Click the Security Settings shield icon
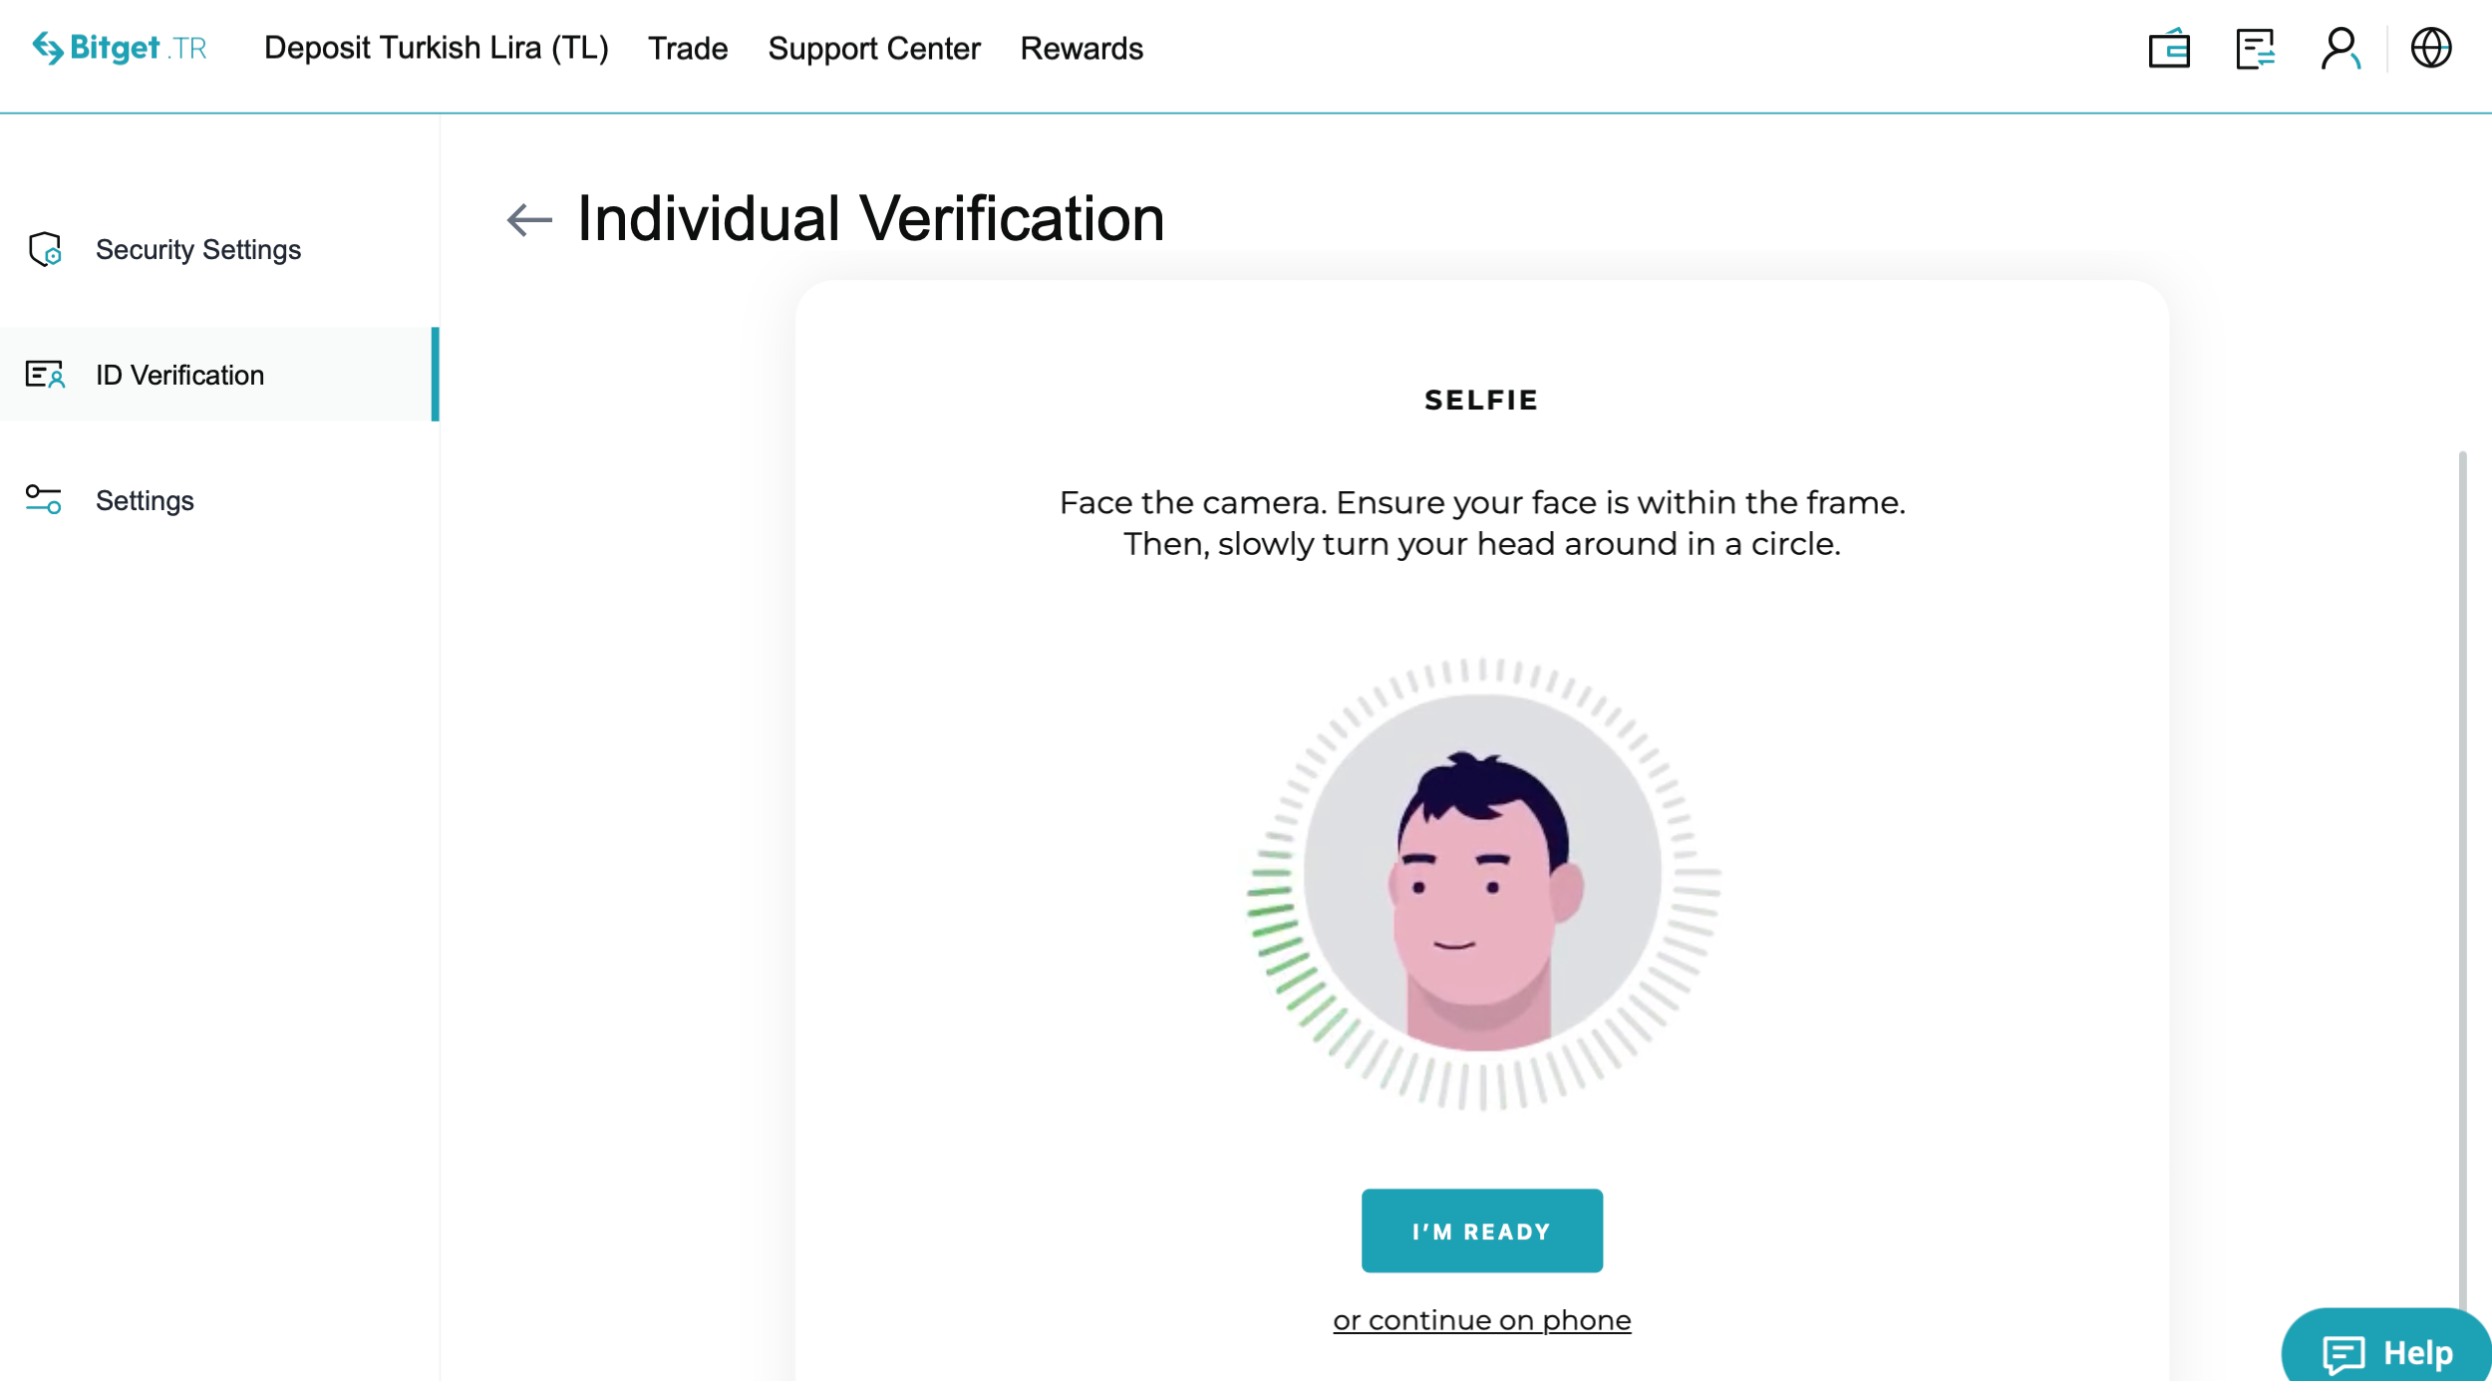 click(x=45, y=249)
